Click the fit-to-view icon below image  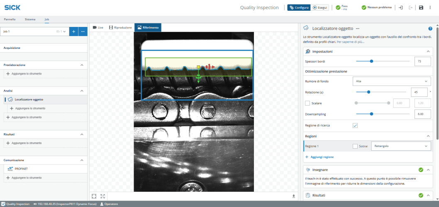94,196
